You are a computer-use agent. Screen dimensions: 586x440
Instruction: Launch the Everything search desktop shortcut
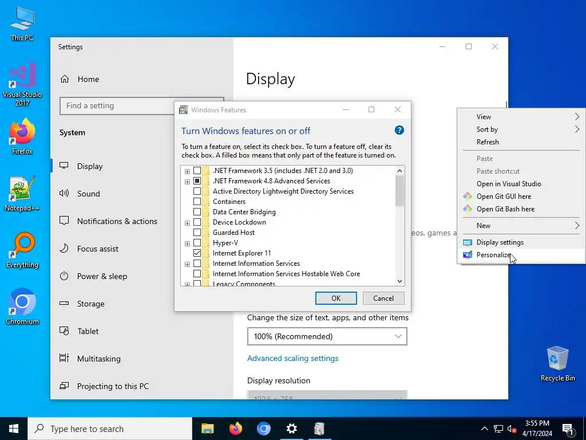click(x=22, y=251)
